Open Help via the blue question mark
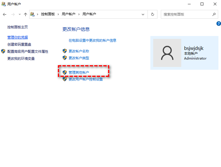The height and width of the screenshot is (167, 221). pyautogui.click(x=218, y=24)
